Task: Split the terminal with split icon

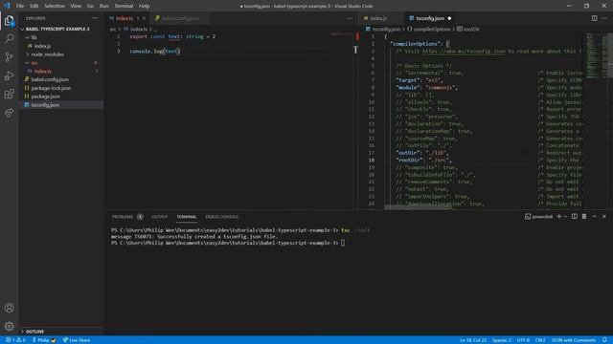Action: tap(575, 217)
